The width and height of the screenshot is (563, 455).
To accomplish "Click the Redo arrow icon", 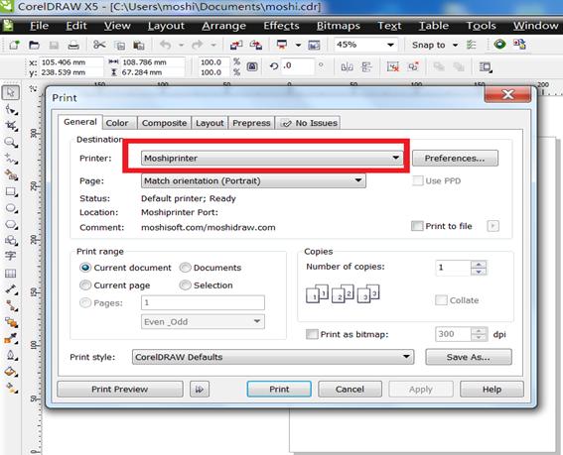I will (198, 45).
